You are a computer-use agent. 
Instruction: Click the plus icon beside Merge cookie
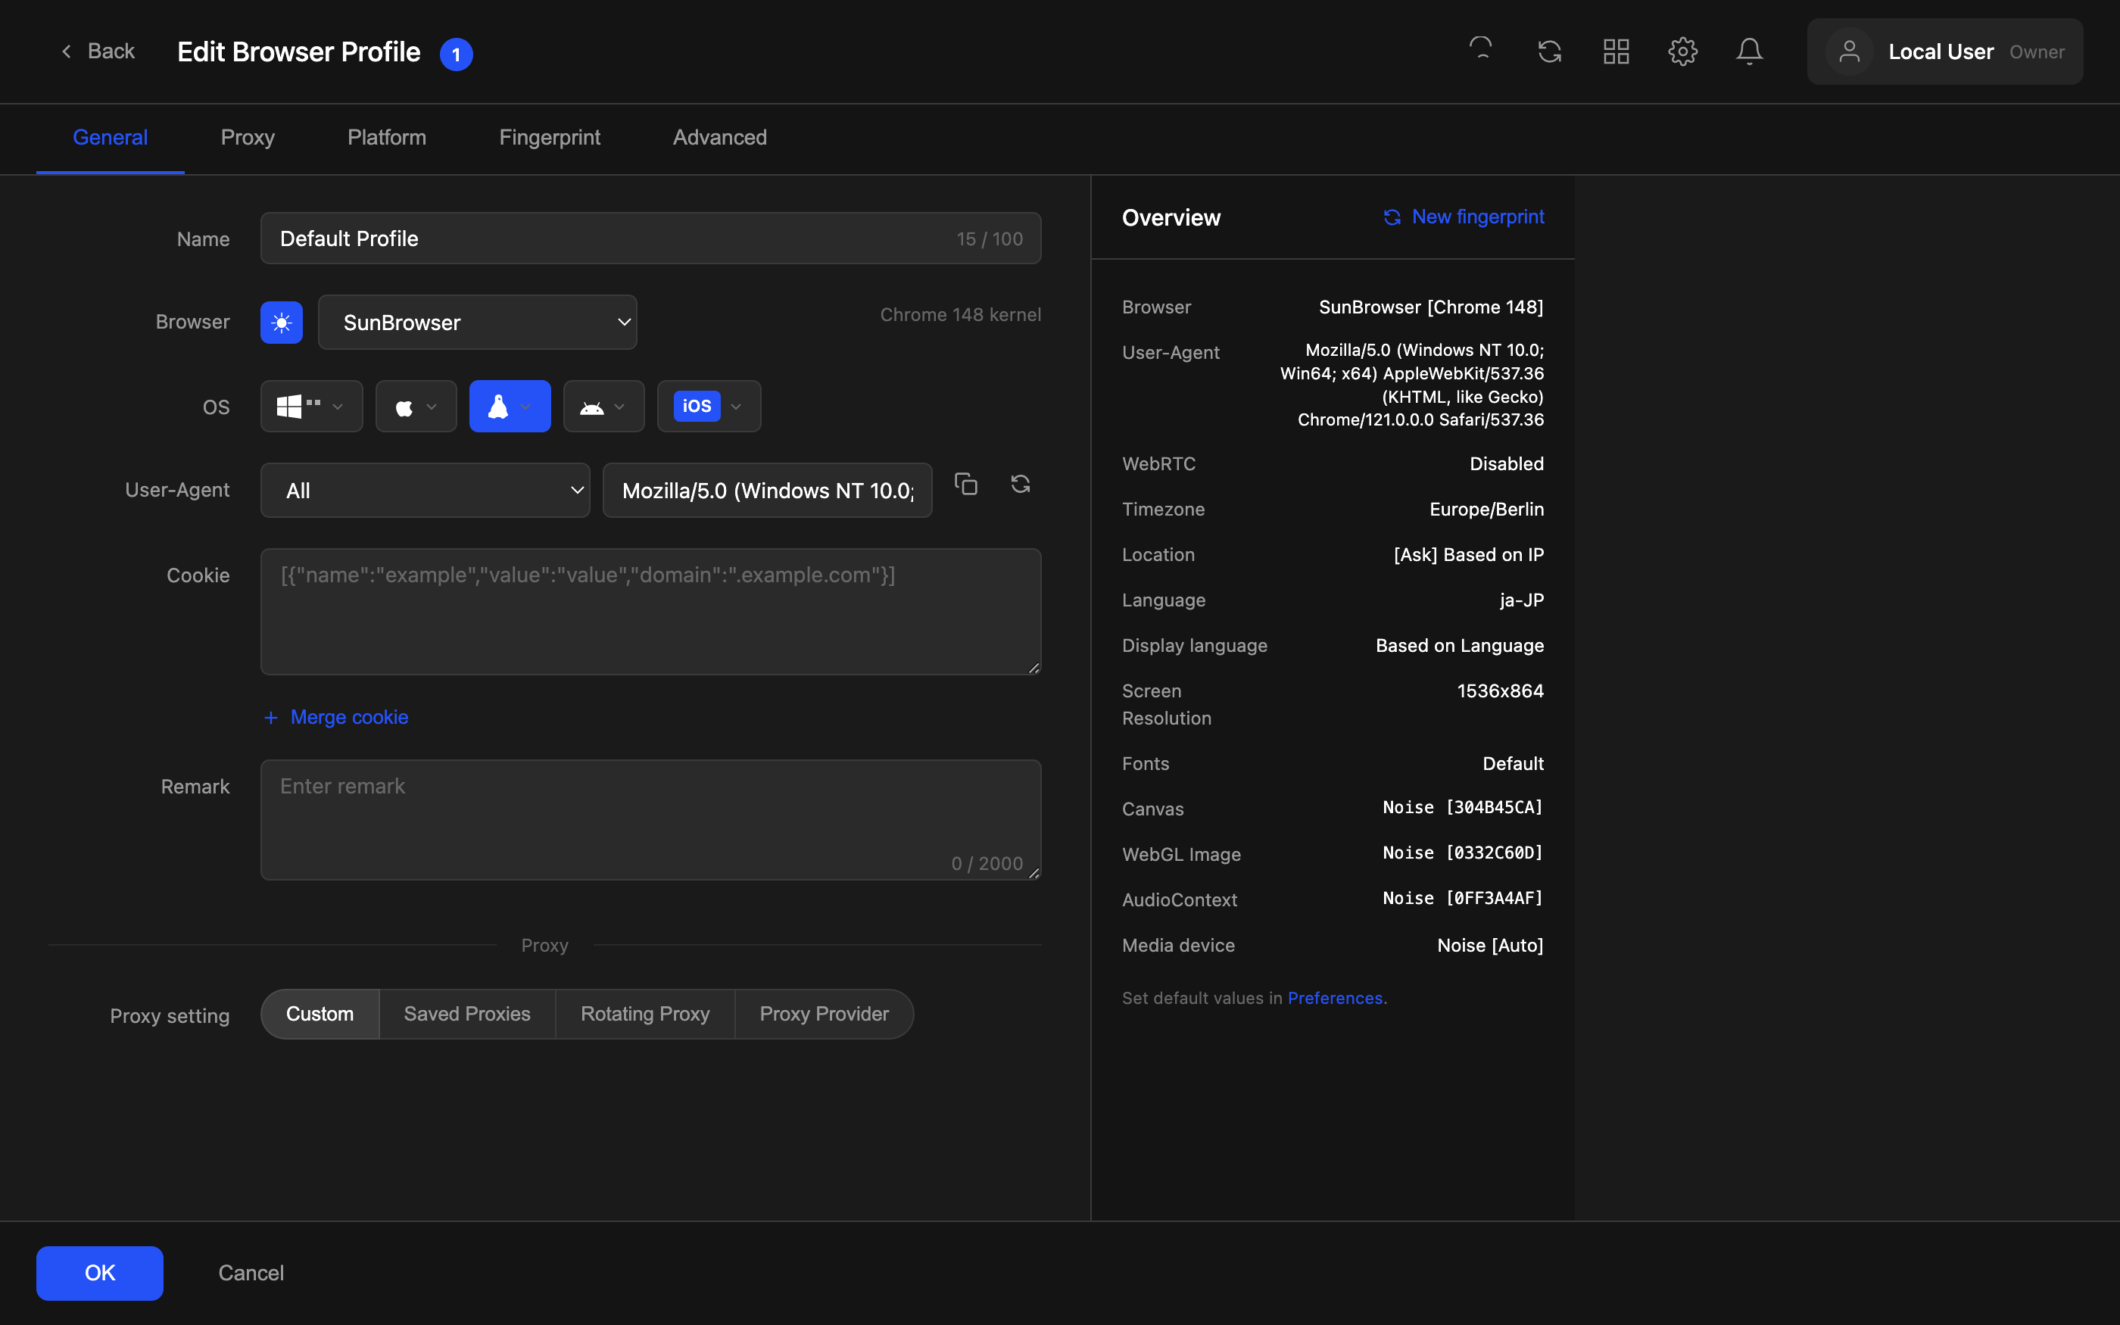pyautogui.click(x=271, y=717)
